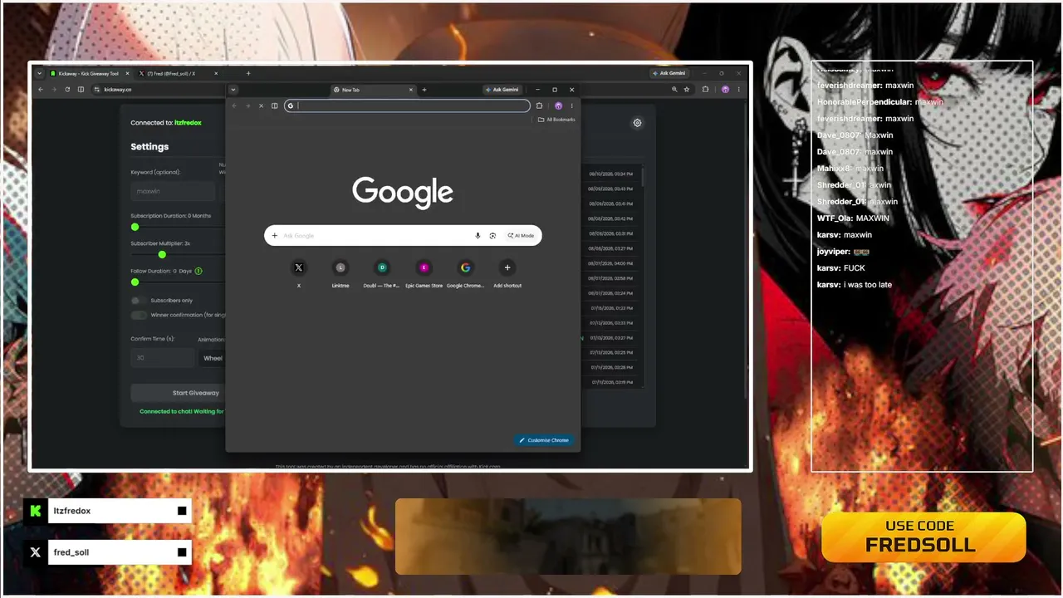Toggle the Winner confirmation switch
This screenshot has height=598, width=1063.
point(138,315)
